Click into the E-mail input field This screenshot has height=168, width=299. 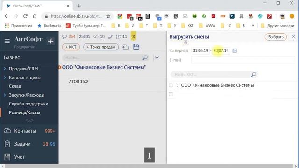(243, 60)
